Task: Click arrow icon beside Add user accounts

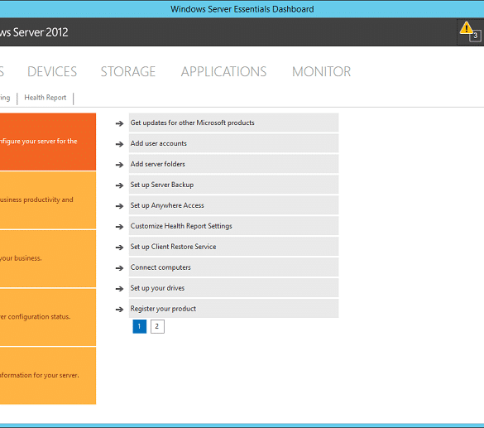Action: (x=119, y=144)
